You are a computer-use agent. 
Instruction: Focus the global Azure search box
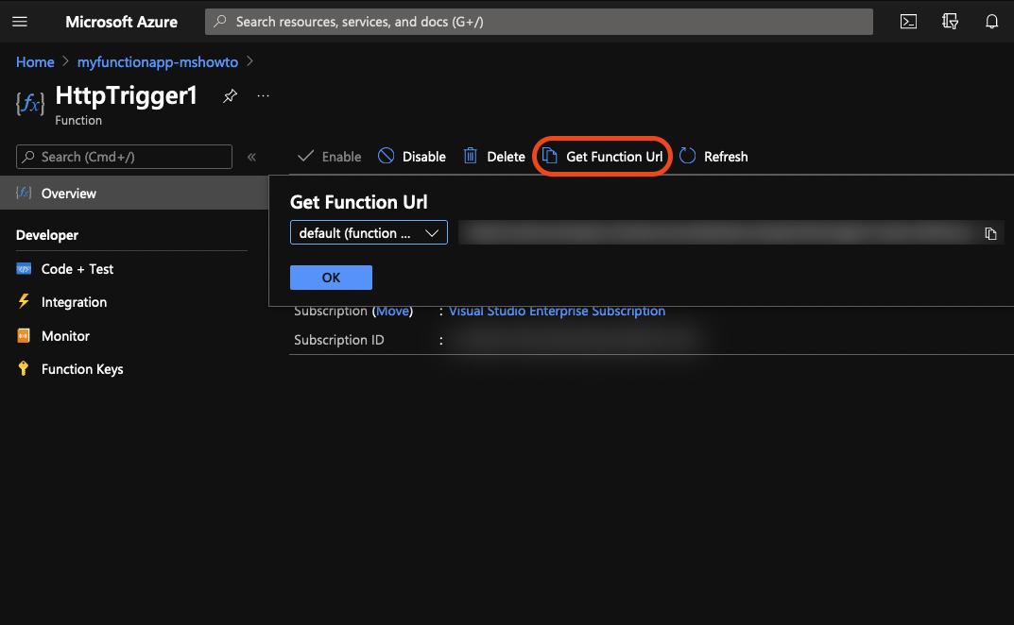click(539, 22)
